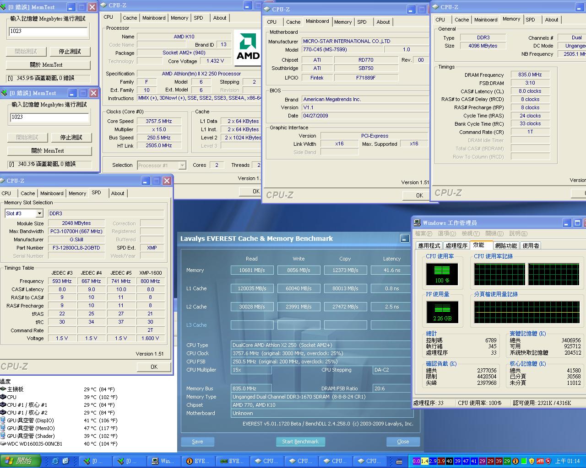Switch to 使用者 tab in Task Manager
This screenshot has width=586, height=468.
(531, 246)
